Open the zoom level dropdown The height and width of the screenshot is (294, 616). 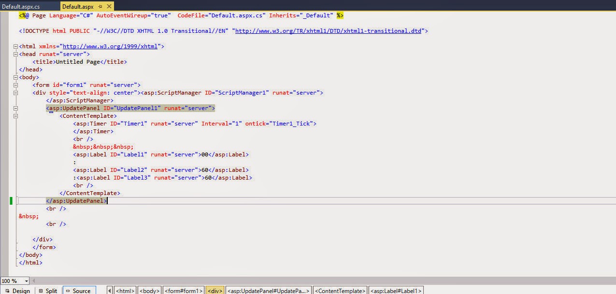point(25,280)
